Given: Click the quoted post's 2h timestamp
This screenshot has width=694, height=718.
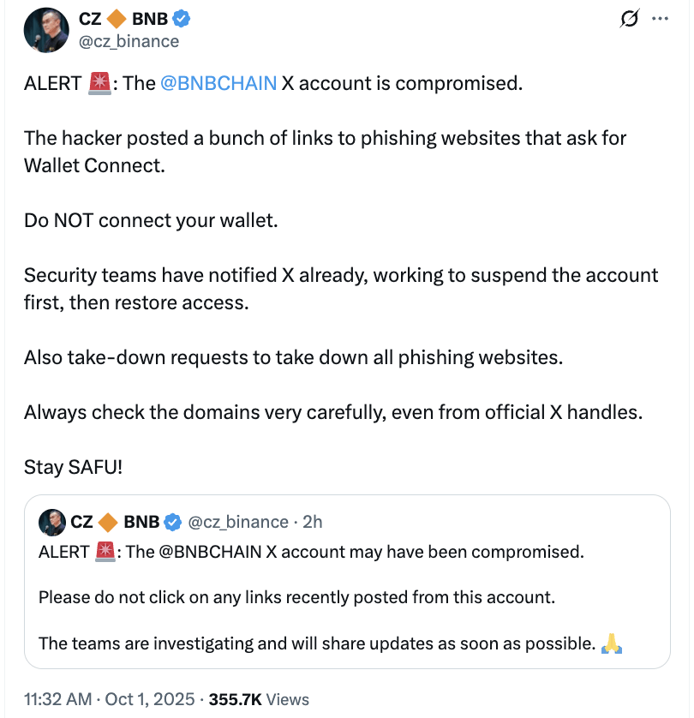Looking at the screenshot, I should (x=313, y=522).
